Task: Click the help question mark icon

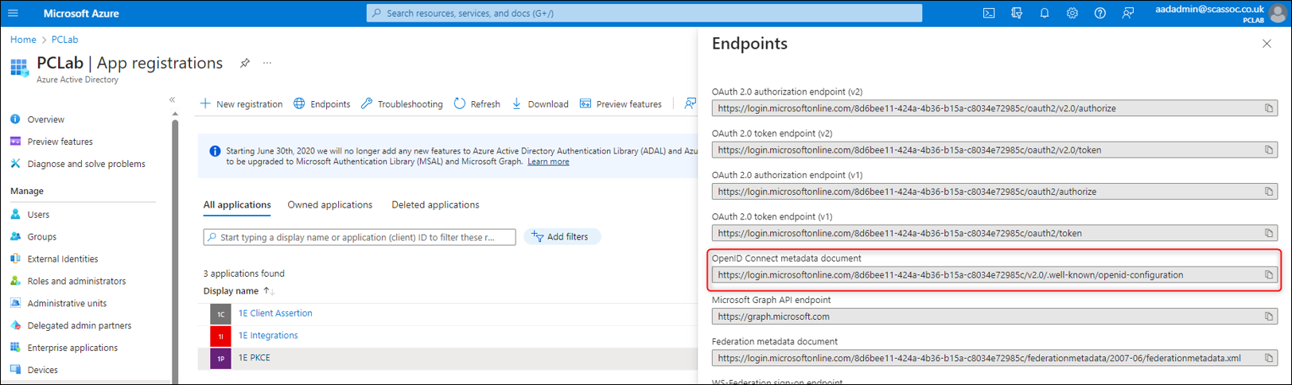Action: (1099, 14)
